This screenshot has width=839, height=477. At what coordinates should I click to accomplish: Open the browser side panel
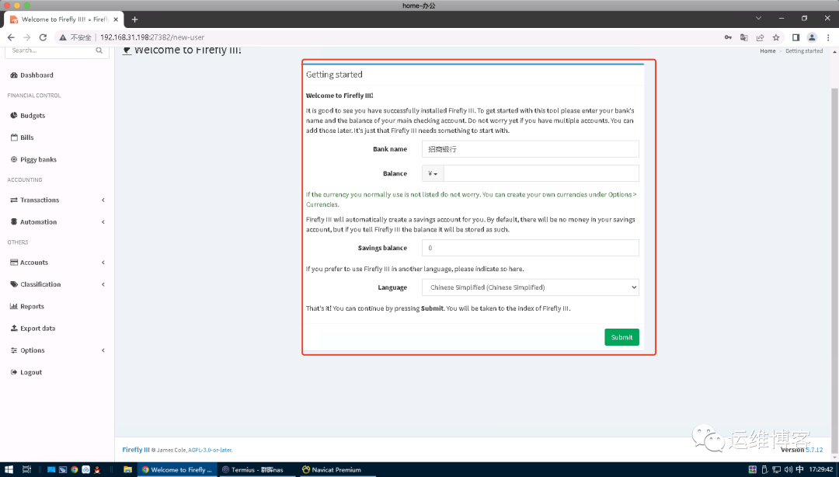coord(795,37)
